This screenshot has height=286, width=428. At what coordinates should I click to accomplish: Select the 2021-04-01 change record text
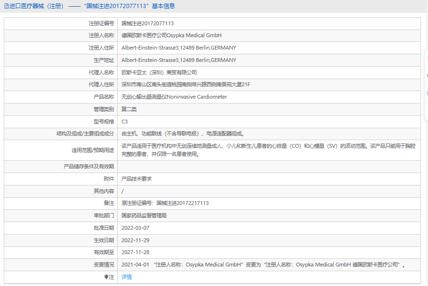(264, 265)
